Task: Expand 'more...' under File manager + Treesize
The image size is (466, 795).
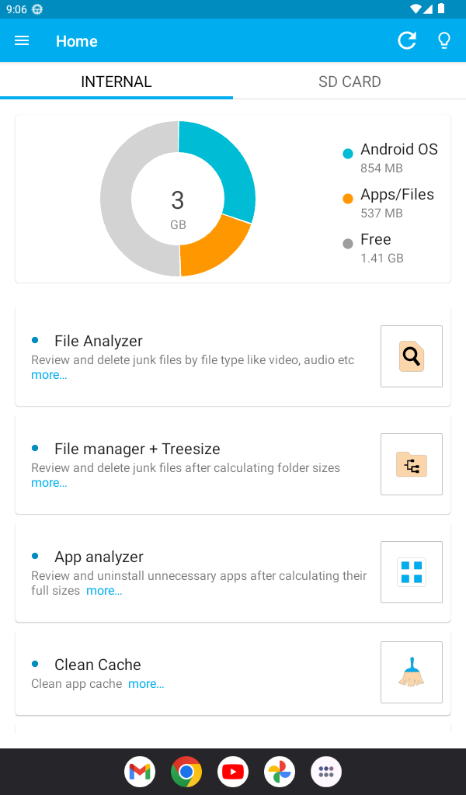Action: point(49,483)
